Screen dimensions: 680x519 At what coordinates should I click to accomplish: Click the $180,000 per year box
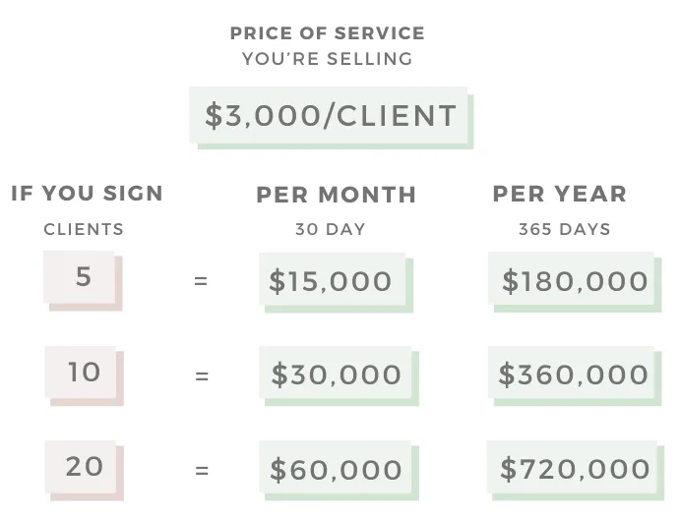click(x=575, y=281)
